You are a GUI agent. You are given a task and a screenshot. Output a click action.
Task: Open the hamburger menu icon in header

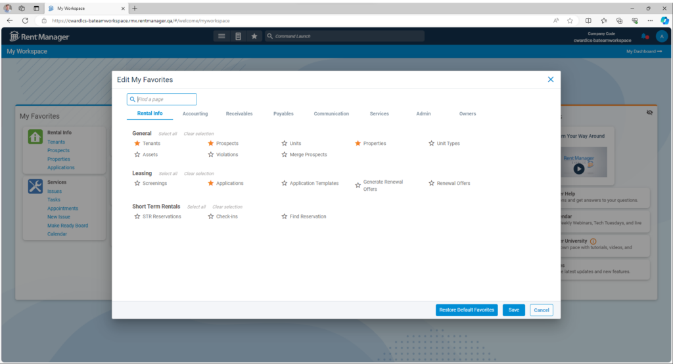pyautogui.click(x=221, y=36)
